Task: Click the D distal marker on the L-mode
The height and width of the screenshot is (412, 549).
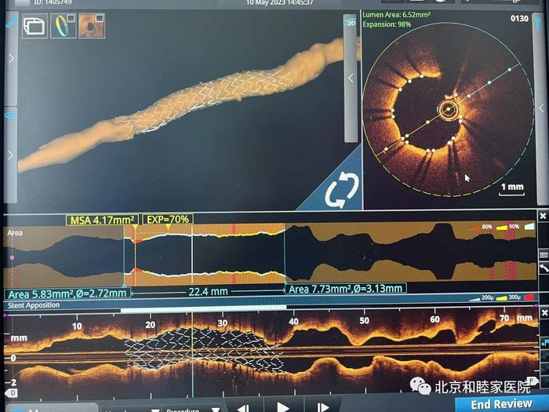Action: click(x=12, y=392)
